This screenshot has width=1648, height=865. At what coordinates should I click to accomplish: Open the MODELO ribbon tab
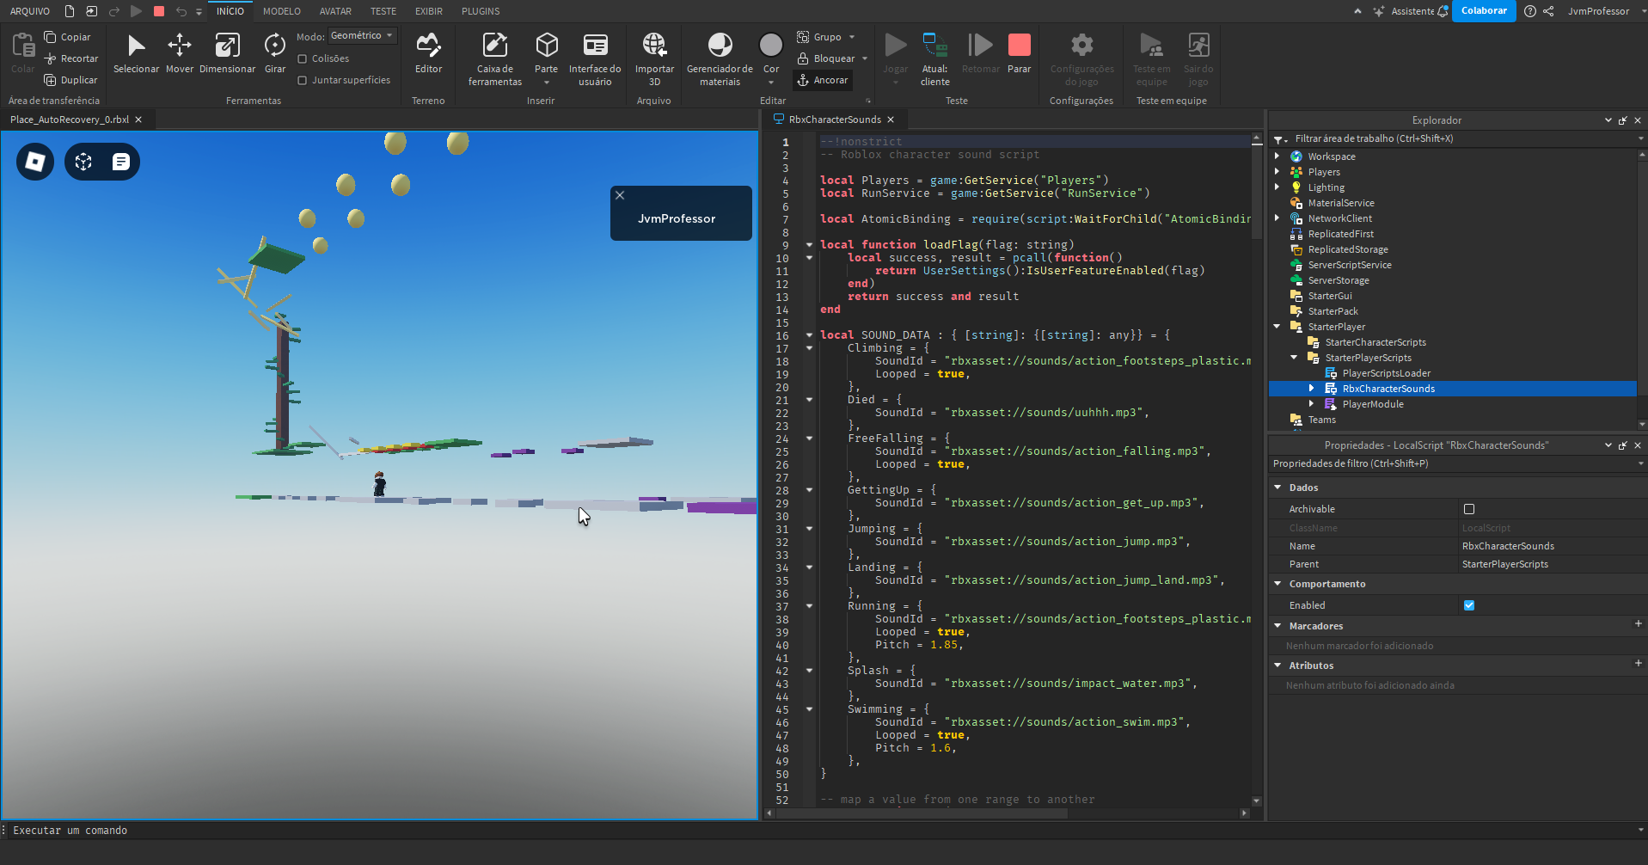281,11
